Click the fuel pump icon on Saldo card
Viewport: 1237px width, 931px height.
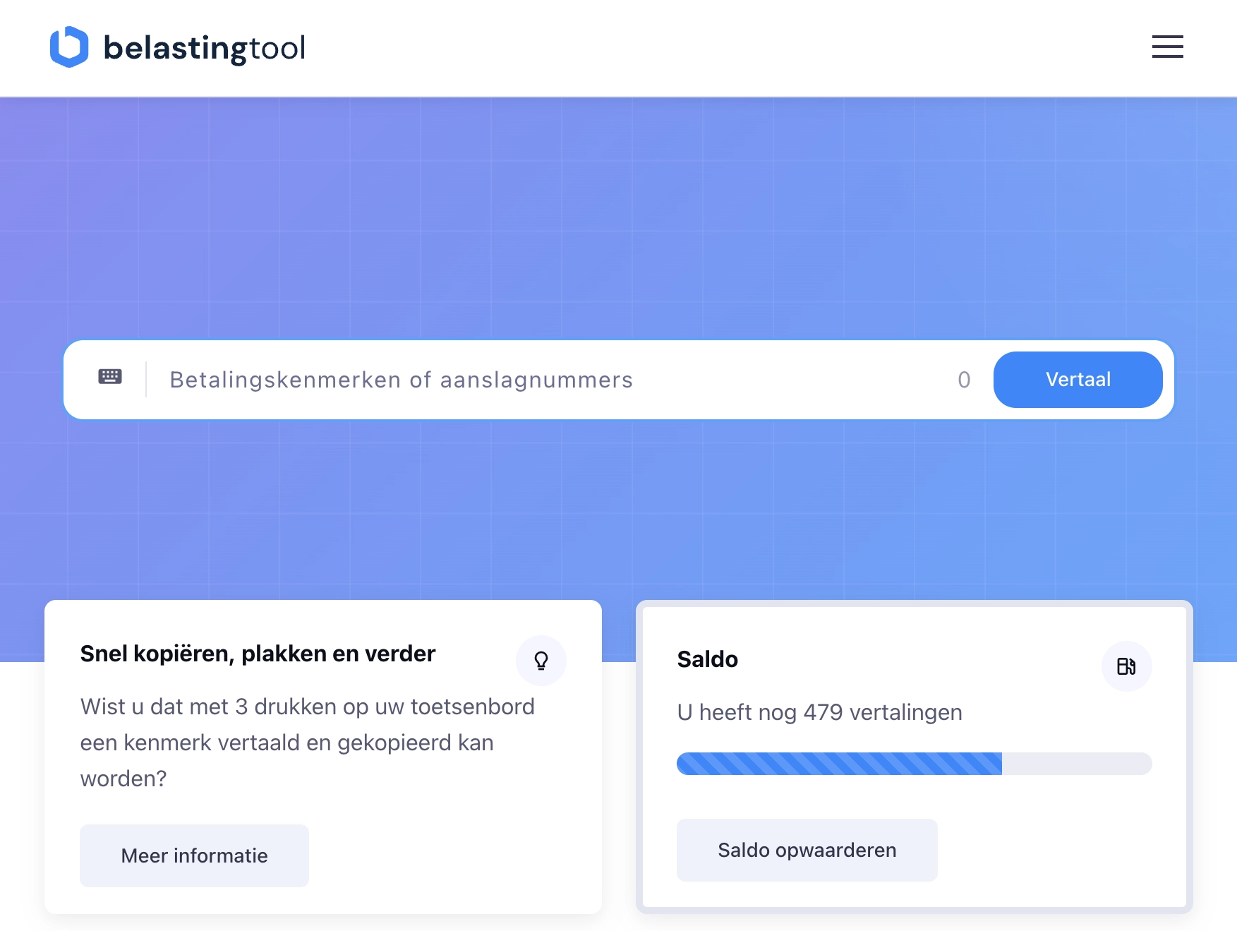1127,666
